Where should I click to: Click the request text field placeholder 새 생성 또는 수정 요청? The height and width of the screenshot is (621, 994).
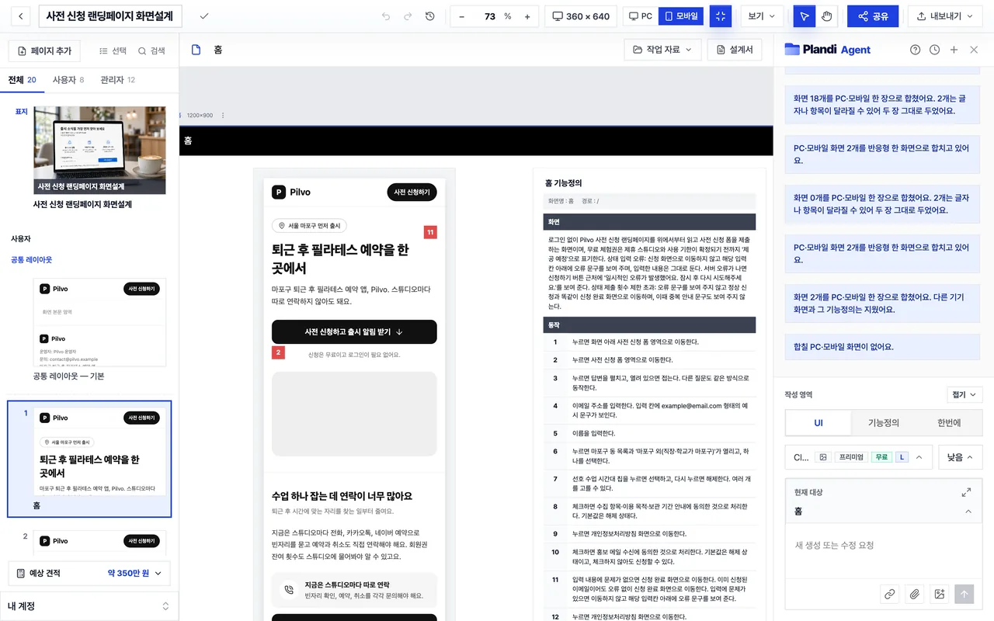835,546
